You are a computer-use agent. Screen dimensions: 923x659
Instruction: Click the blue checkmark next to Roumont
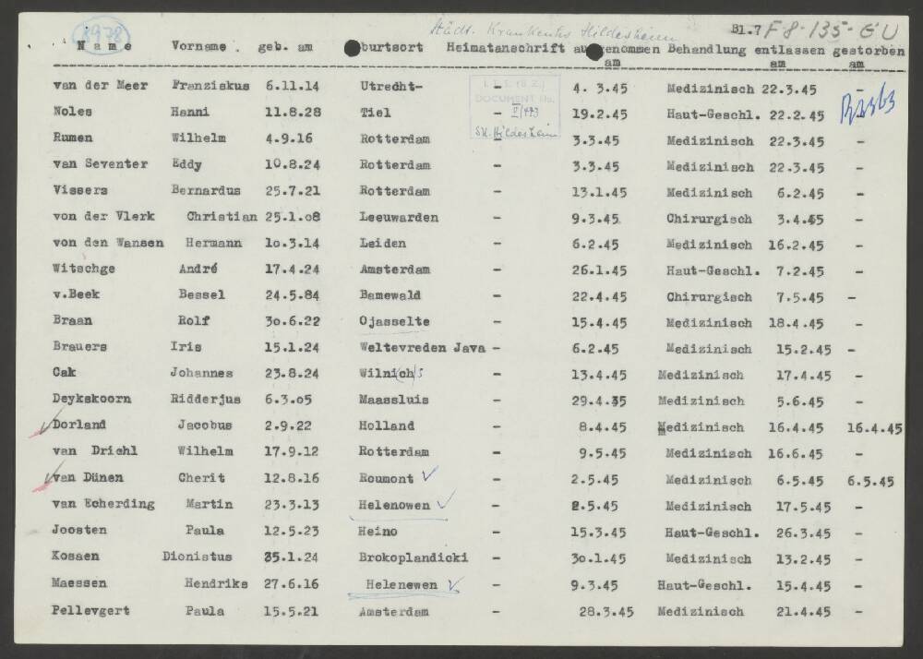click(427, 476)
